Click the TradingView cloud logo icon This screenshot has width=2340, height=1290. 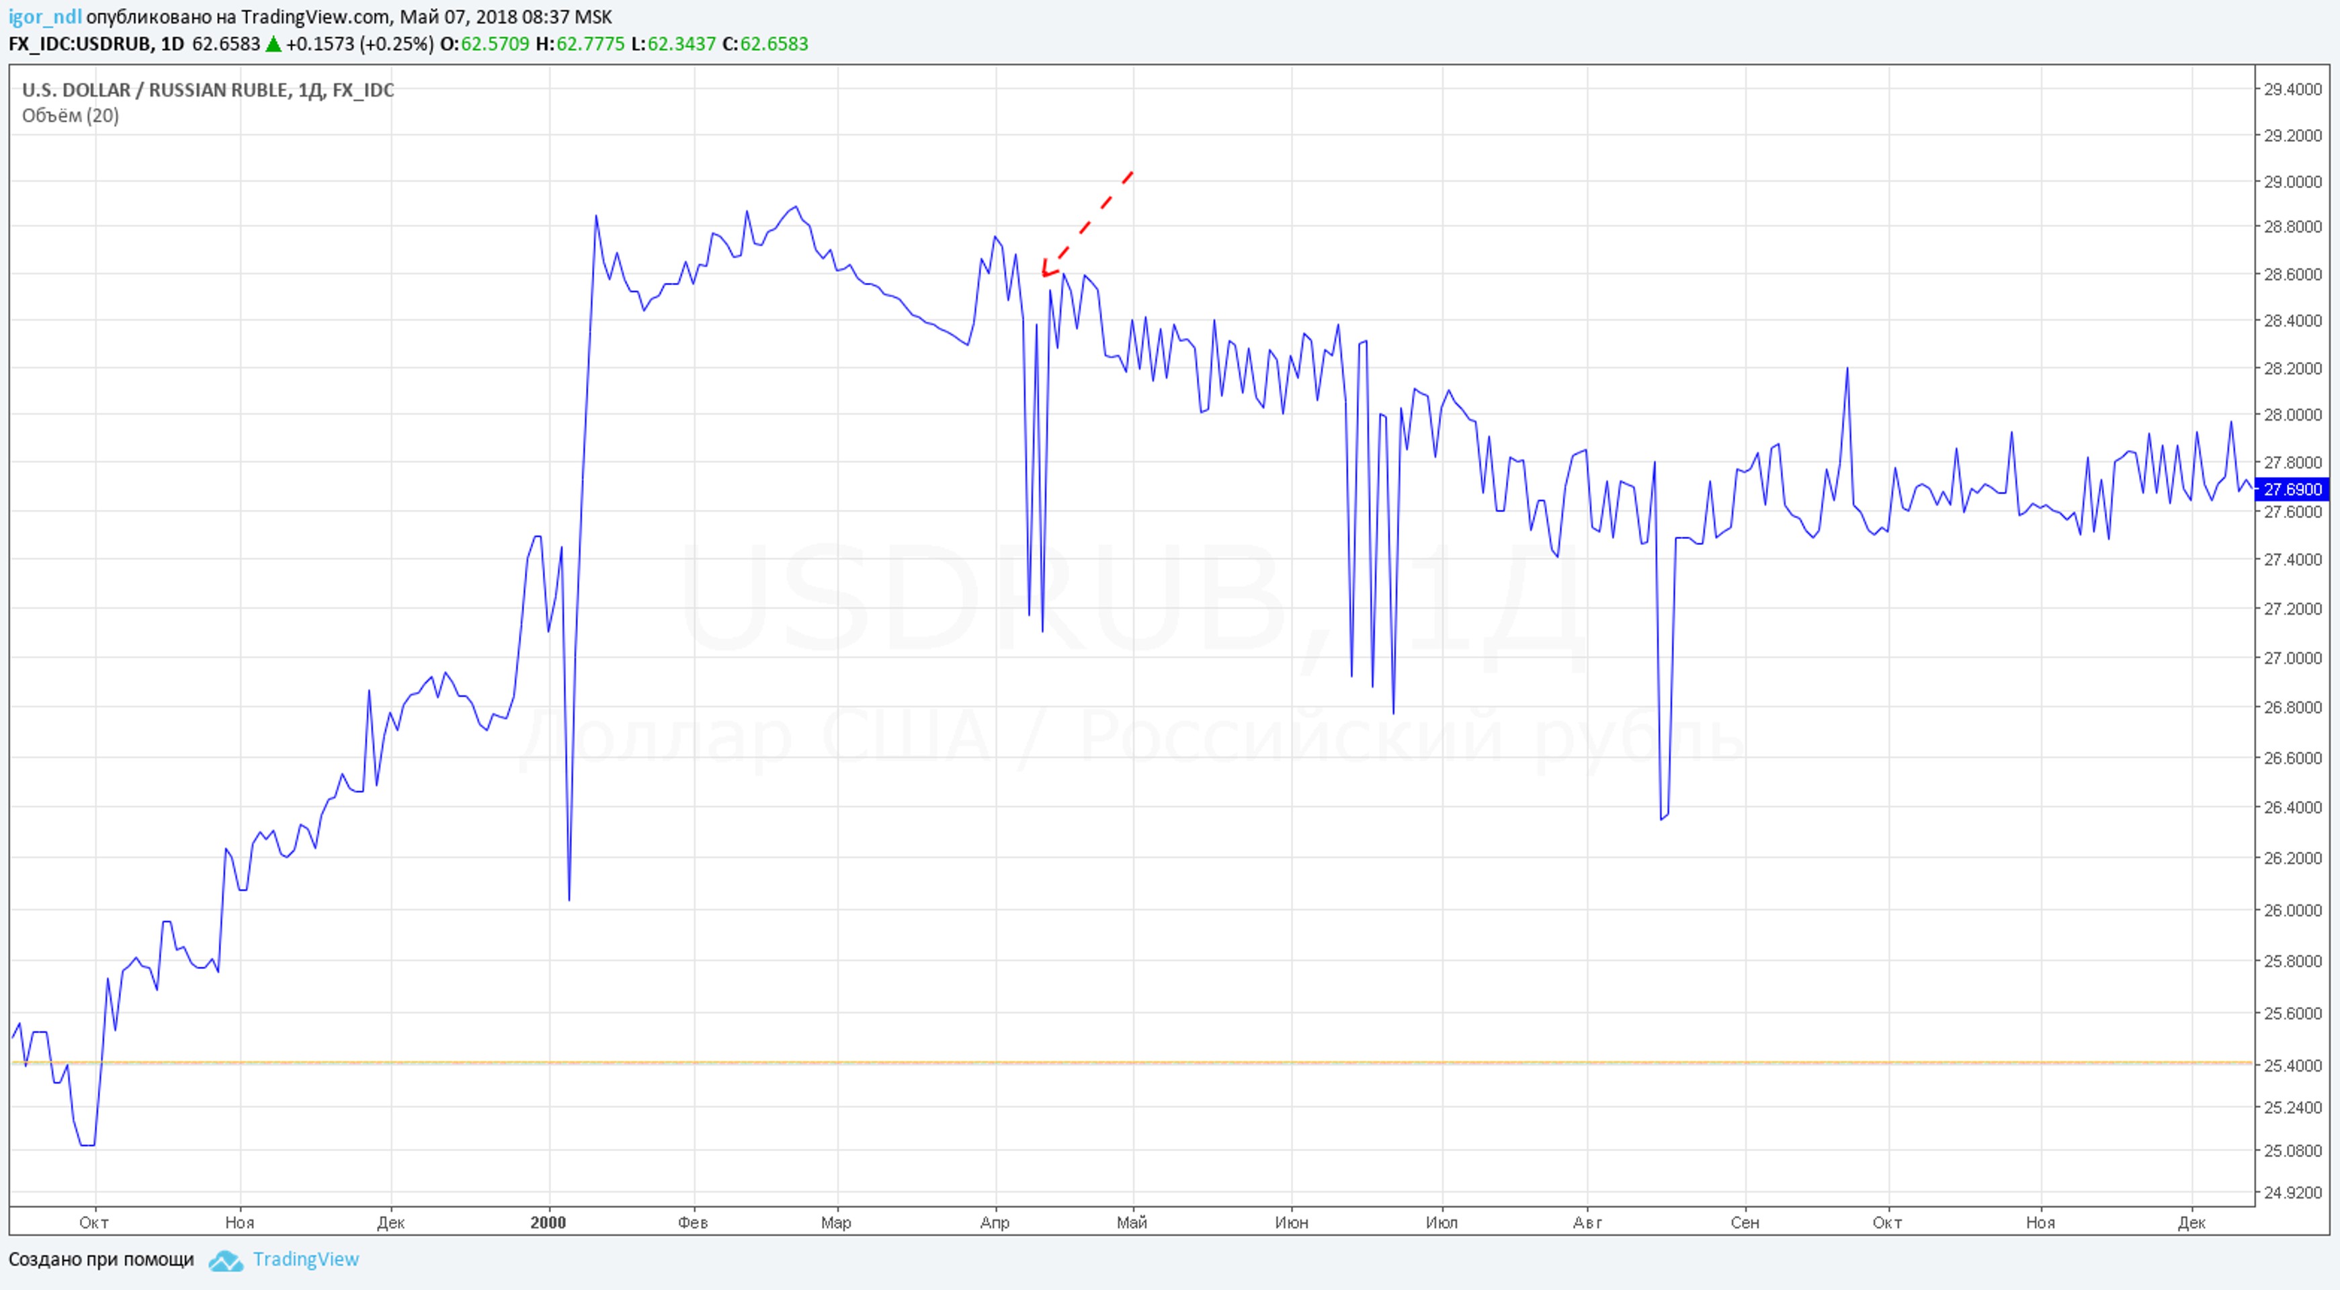click(x=225, y=1261)
